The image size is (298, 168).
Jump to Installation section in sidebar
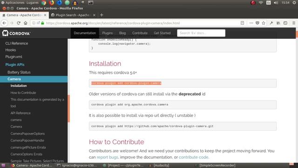[x=19, y=86]
